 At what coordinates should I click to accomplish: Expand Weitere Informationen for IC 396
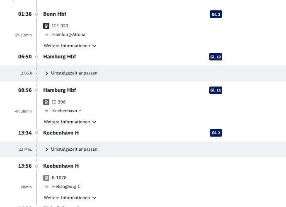pyautogui.click(x=70, y=122)
